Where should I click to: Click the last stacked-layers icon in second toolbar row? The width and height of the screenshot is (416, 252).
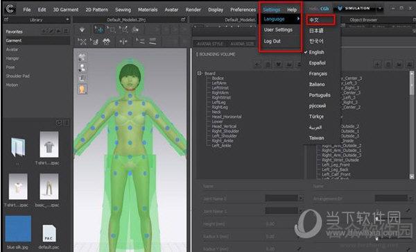click(153, 41)
